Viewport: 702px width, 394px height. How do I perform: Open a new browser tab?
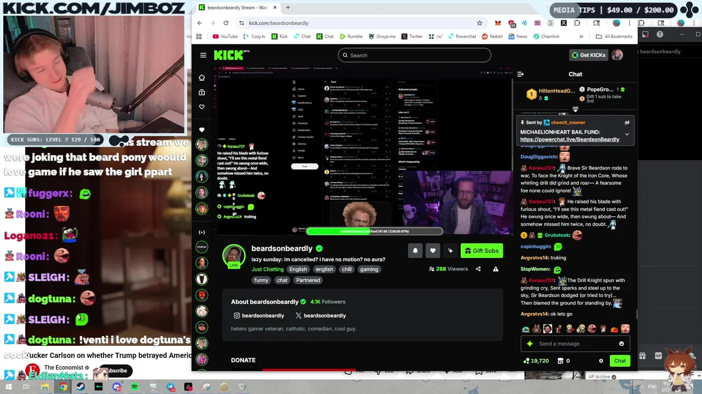288,8
